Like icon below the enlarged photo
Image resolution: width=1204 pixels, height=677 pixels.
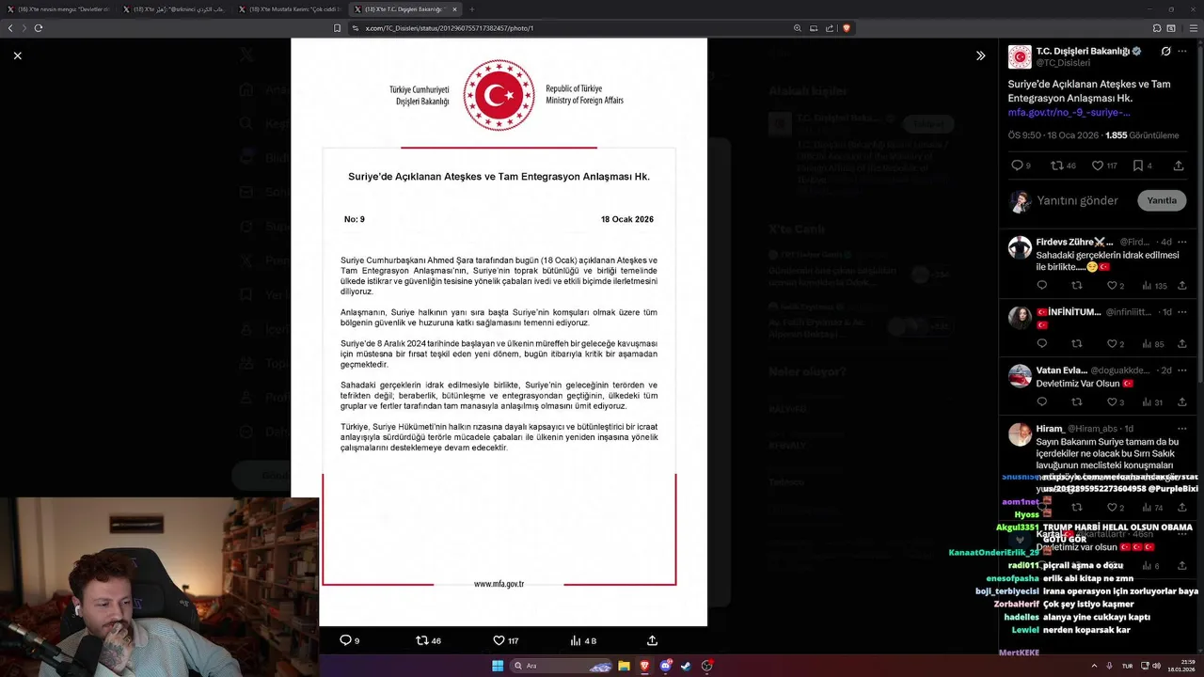pyautogui.click(x=499, y=640)
